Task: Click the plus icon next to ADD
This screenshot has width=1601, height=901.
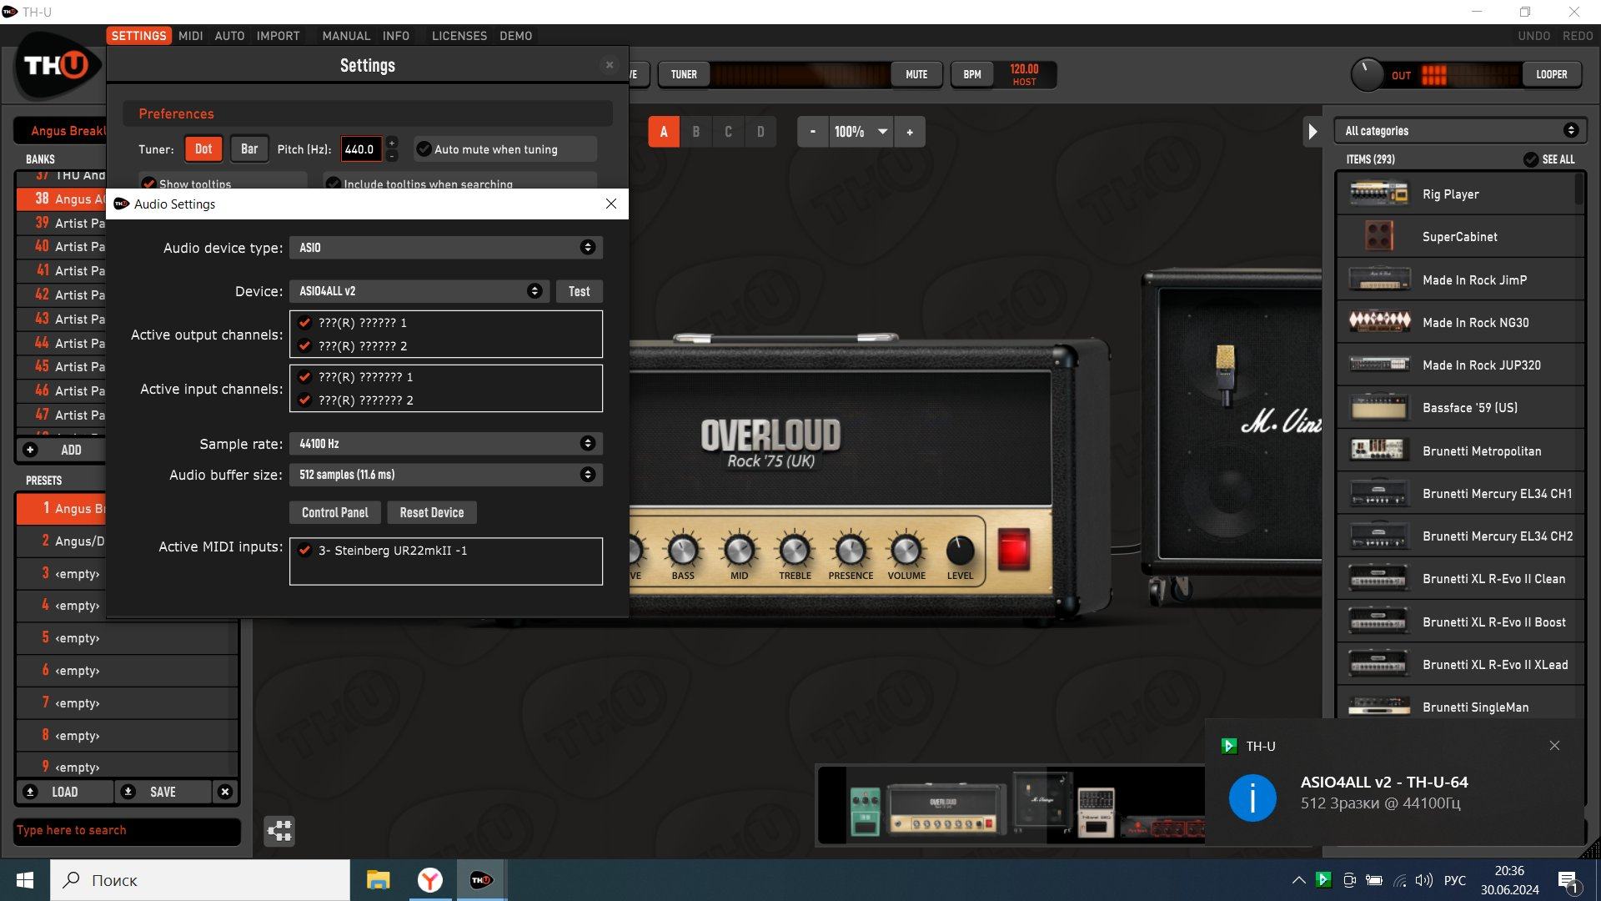Action: [30, 450]
